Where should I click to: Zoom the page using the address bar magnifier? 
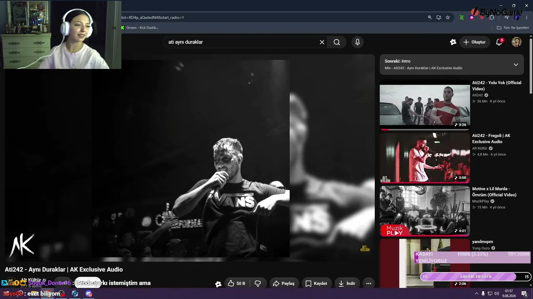pyautogui.click(x=430, y=17)
